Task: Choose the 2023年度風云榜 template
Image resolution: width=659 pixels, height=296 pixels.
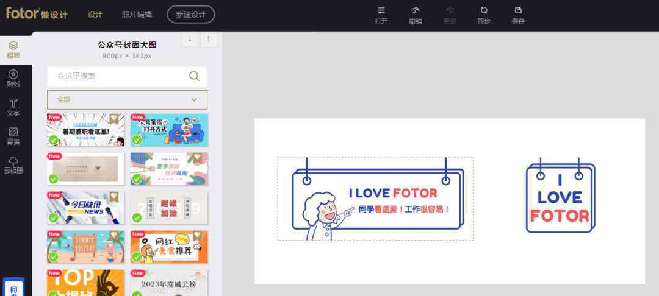Action: click(170, 283)
